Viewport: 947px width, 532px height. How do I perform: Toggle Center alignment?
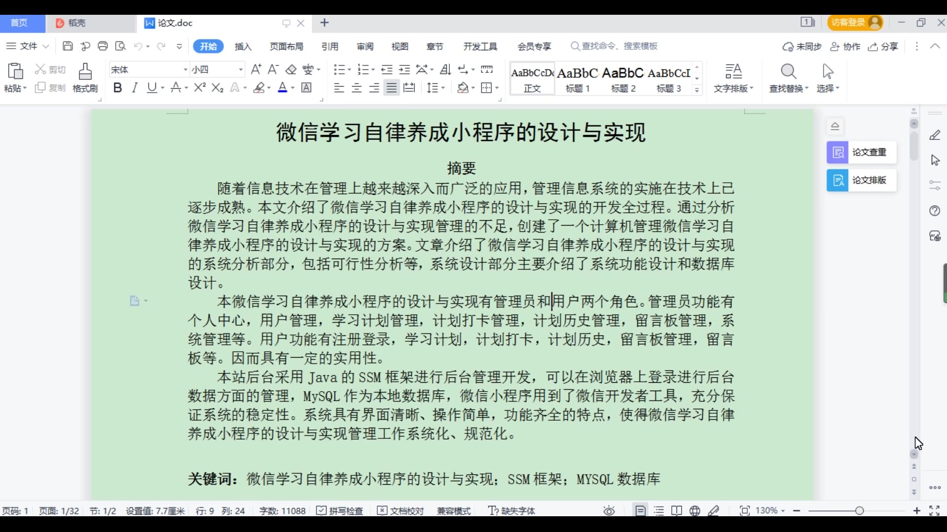[357, 88]
